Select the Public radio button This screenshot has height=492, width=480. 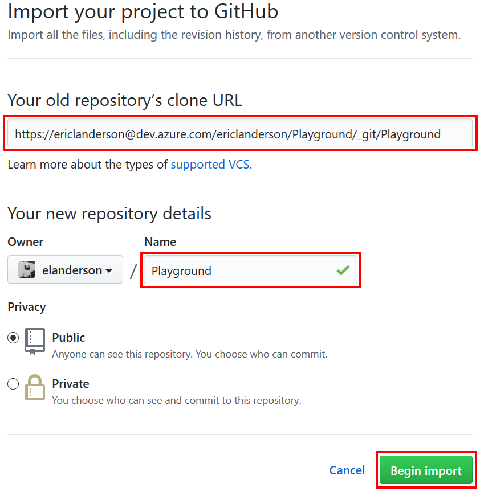(13, 337)
